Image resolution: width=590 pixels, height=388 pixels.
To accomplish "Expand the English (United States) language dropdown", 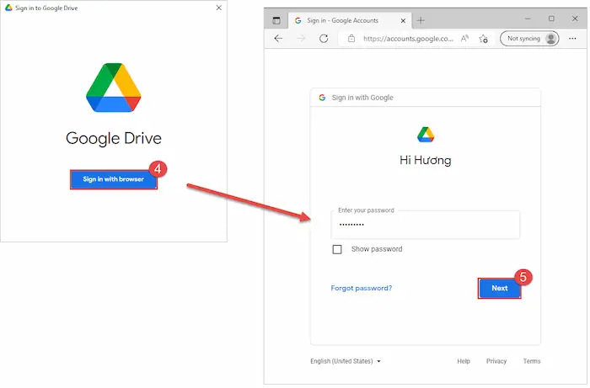I will coord(346,361).
